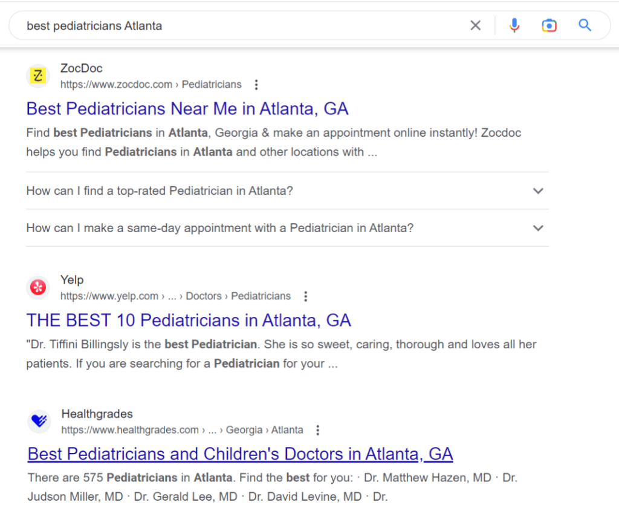
Task: Click the chevron next to the first People Also Ask question
Action: (538, 190)
